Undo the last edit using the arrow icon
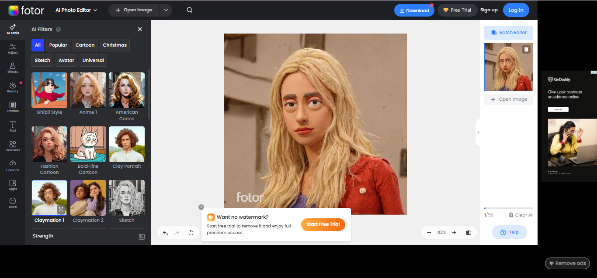The image size is (597, 278). coord(165,233)
